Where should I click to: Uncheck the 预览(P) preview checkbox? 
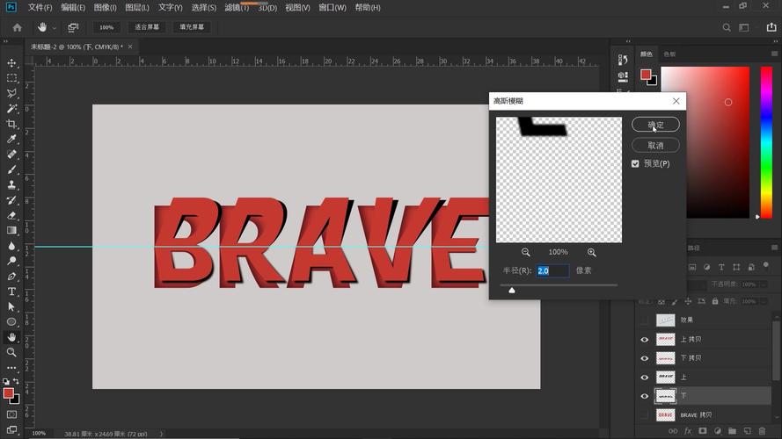click(636, 163)
